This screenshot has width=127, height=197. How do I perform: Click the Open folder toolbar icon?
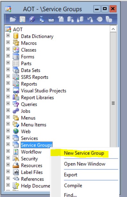[x=13, y=19]
